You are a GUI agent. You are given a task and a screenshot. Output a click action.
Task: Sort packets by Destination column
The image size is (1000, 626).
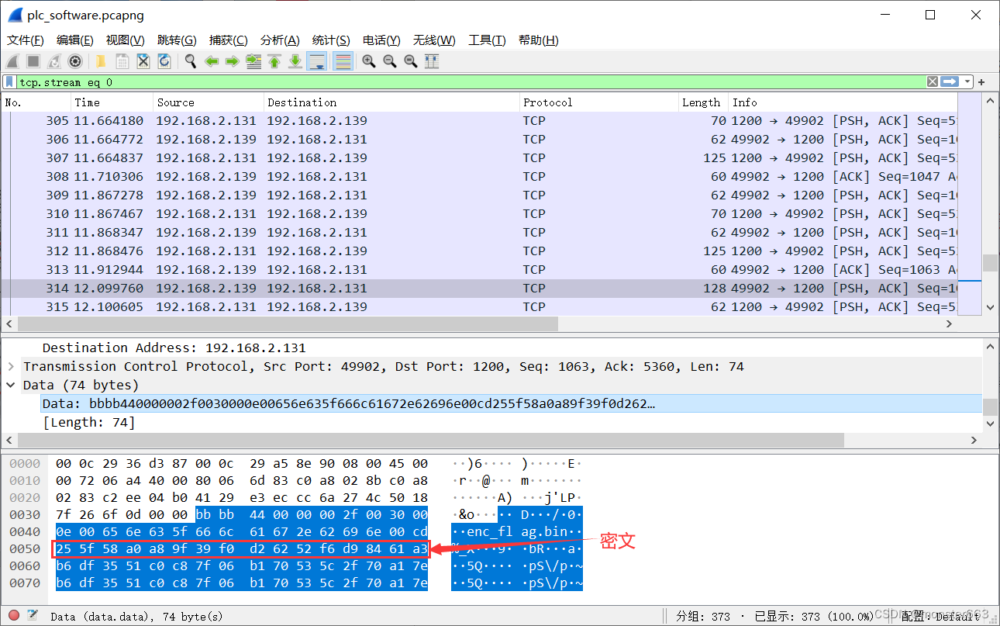(391, 102)
